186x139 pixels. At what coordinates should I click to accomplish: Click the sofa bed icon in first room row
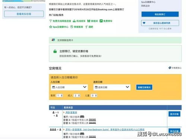tap(82, 117)
